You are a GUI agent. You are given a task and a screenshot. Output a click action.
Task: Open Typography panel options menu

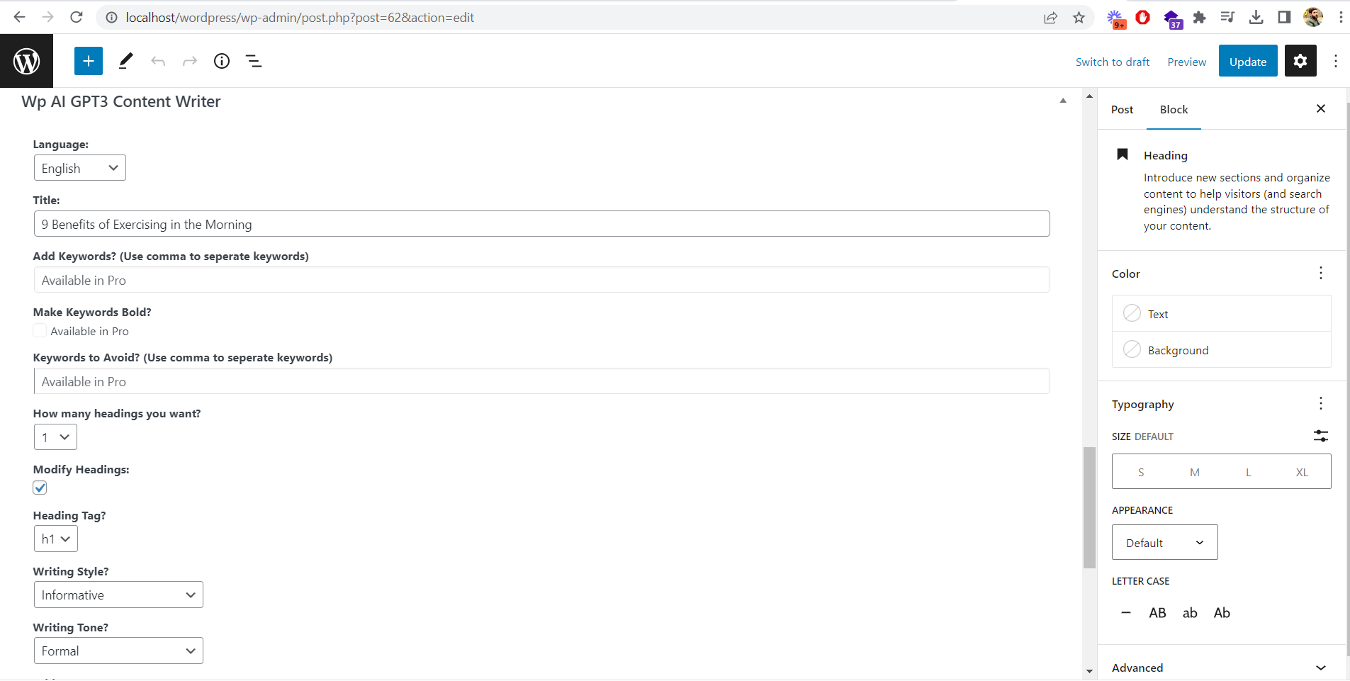1321,404
